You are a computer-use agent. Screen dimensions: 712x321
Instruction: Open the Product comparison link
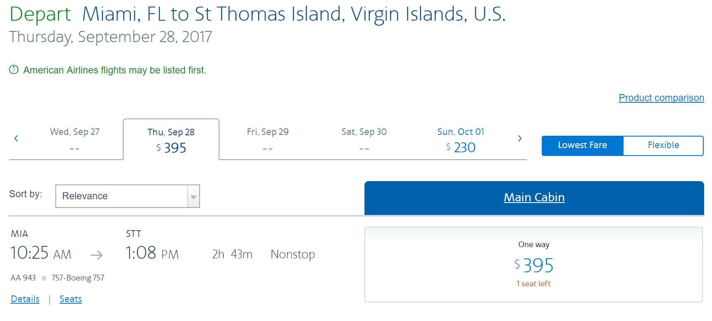(x=661, y=98)
